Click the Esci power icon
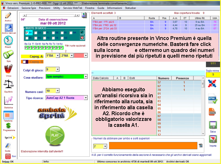 [x=8, y=156]
